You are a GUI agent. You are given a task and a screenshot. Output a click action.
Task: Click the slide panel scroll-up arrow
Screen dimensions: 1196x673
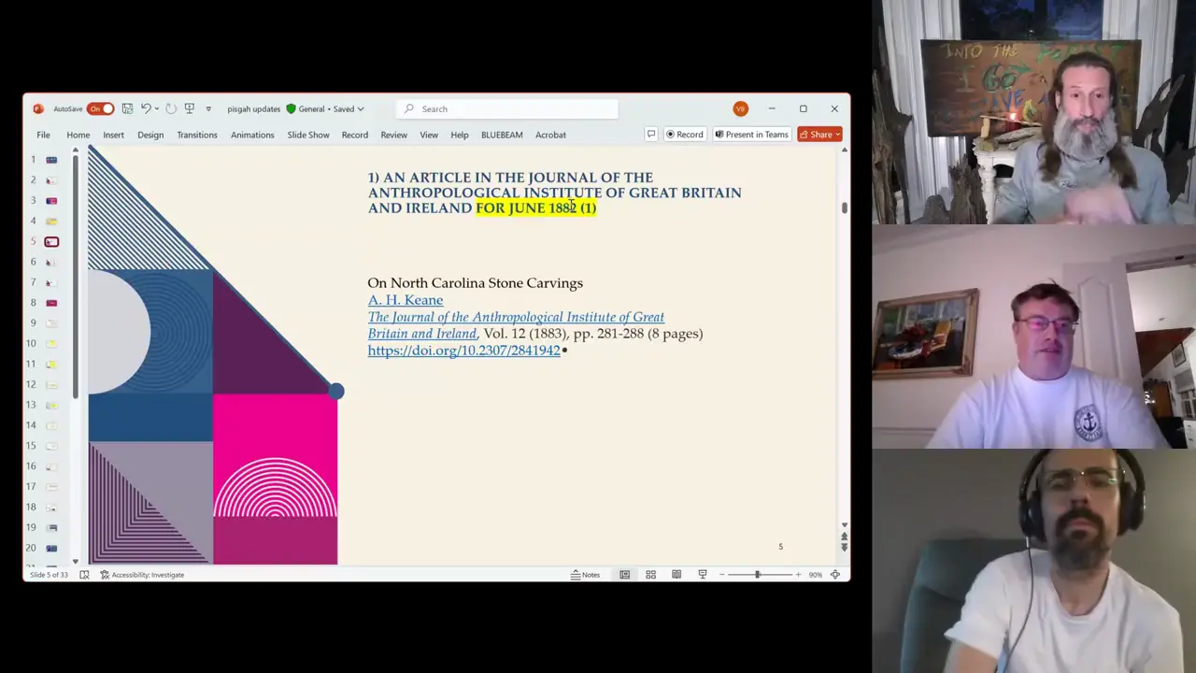coord(76,151)
